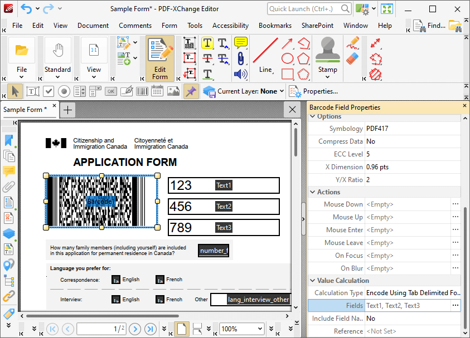The width and height of the screenshot is (470, 338).
Task: Switch to single page layout
Action: pyautogui.click(x=182, y=329)
